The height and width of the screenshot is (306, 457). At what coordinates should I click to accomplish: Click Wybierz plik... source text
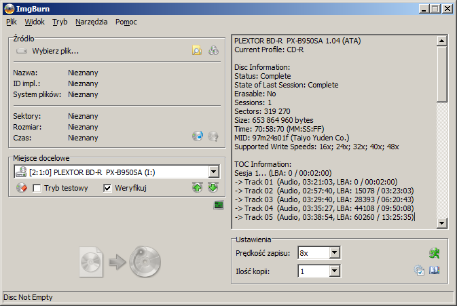coord(56,52)
